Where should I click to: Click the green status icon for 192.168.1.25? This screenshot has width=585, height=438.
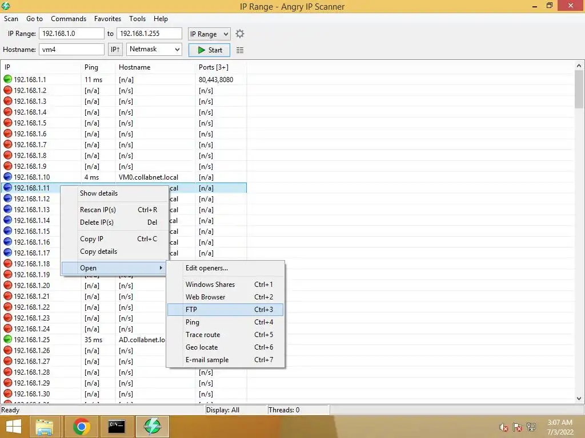8,339
